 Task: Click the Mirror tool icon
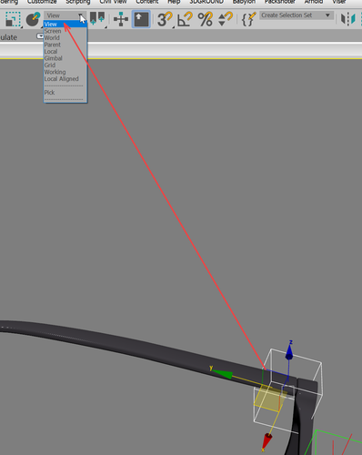[x=347, y=19]
